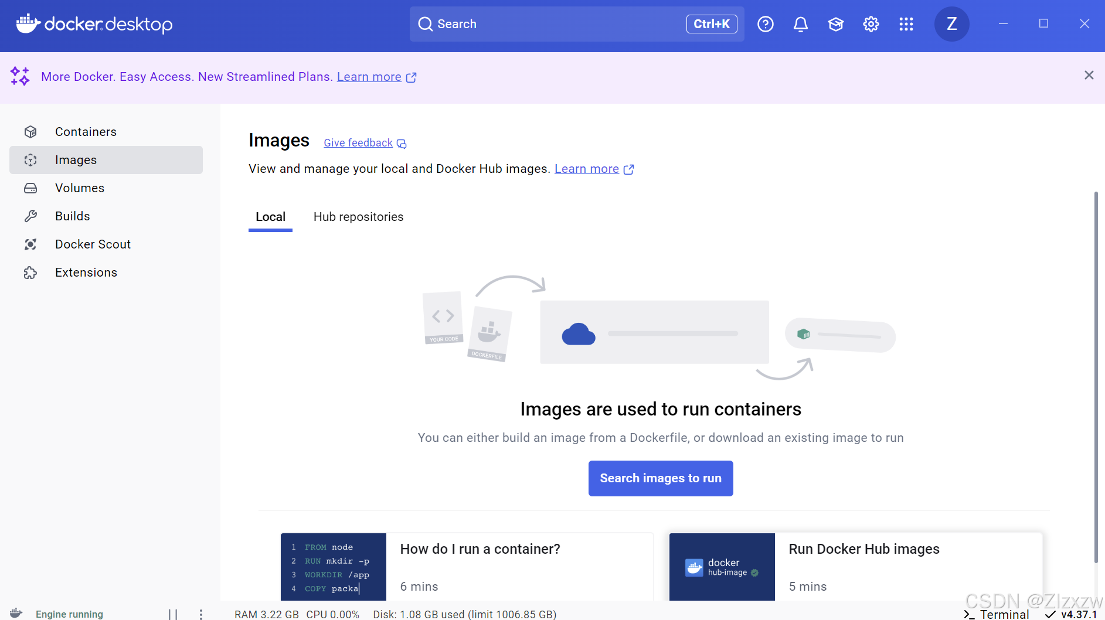
Task: Open the engine options three-dot menu
Action: pos(201,614)
